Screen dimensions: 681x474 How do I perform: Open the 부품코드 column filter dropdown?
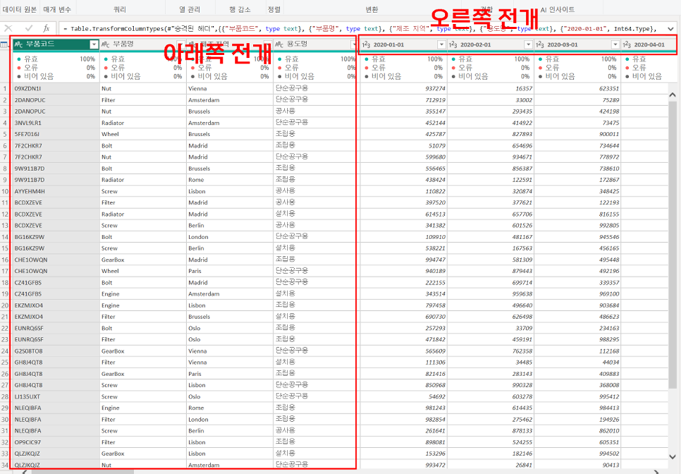pos(93,44)
